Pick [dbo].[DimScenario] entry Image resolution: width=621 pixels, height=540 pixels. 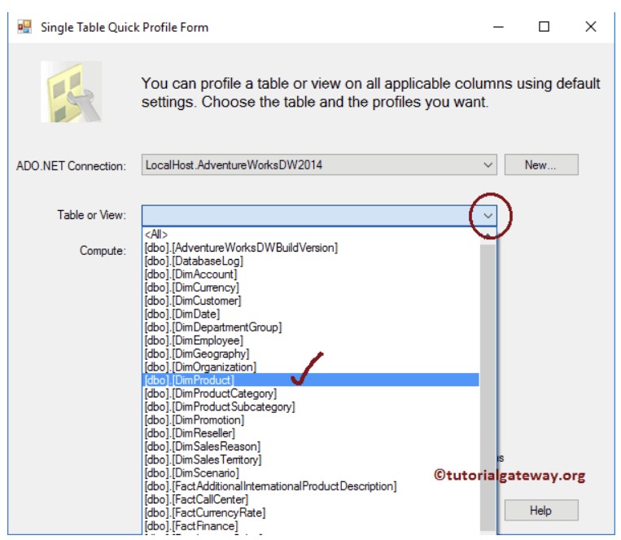(x=311, y=473)
